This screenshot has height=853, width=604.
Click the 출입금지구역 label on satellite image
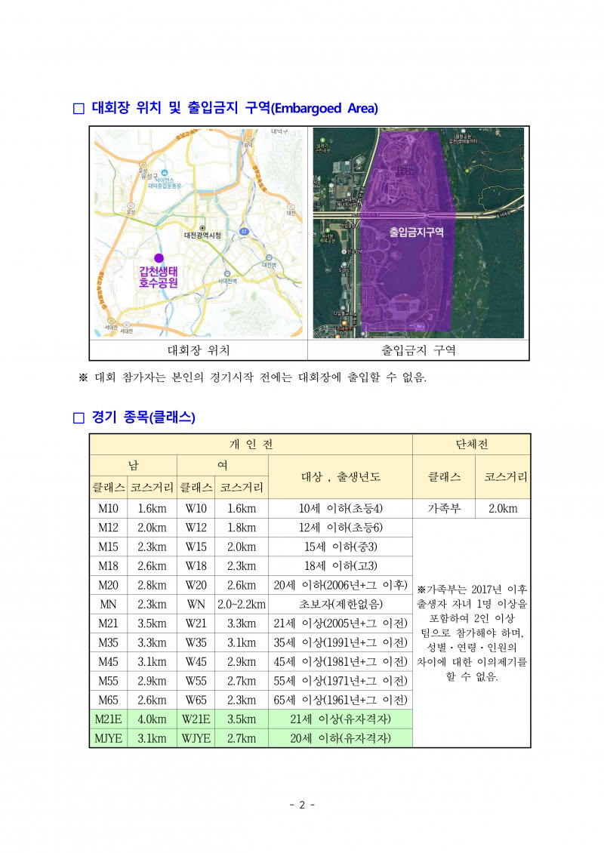[416, 232]
